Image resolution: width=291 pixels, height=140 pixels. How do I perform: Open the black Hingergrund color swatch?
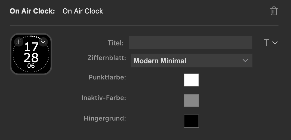pyautogui.click(x=191, y=121)
